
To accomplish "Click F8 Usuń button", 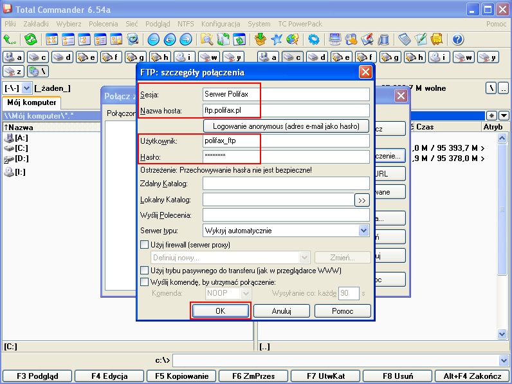I will click(398, 376).
